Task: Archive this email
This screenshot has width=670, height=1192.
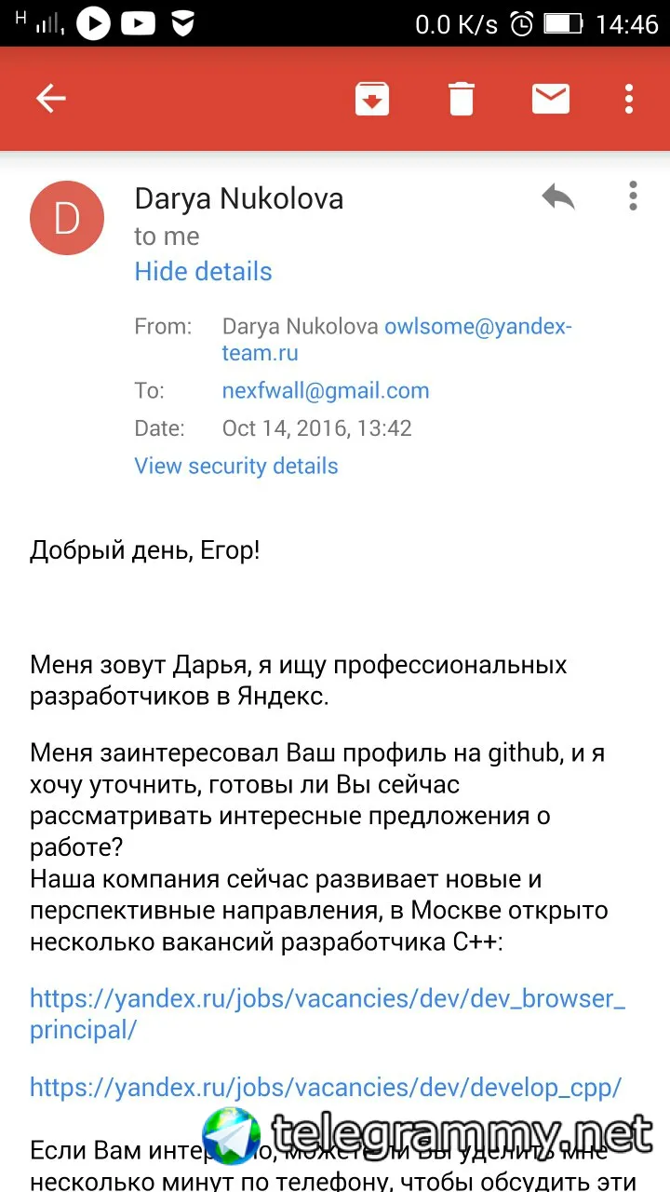Action: 372,98
